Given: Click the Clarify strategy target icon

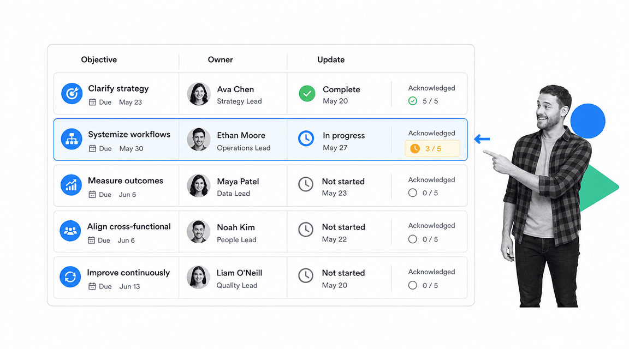Looking at the screenshot, I should [x=72, y=94].
